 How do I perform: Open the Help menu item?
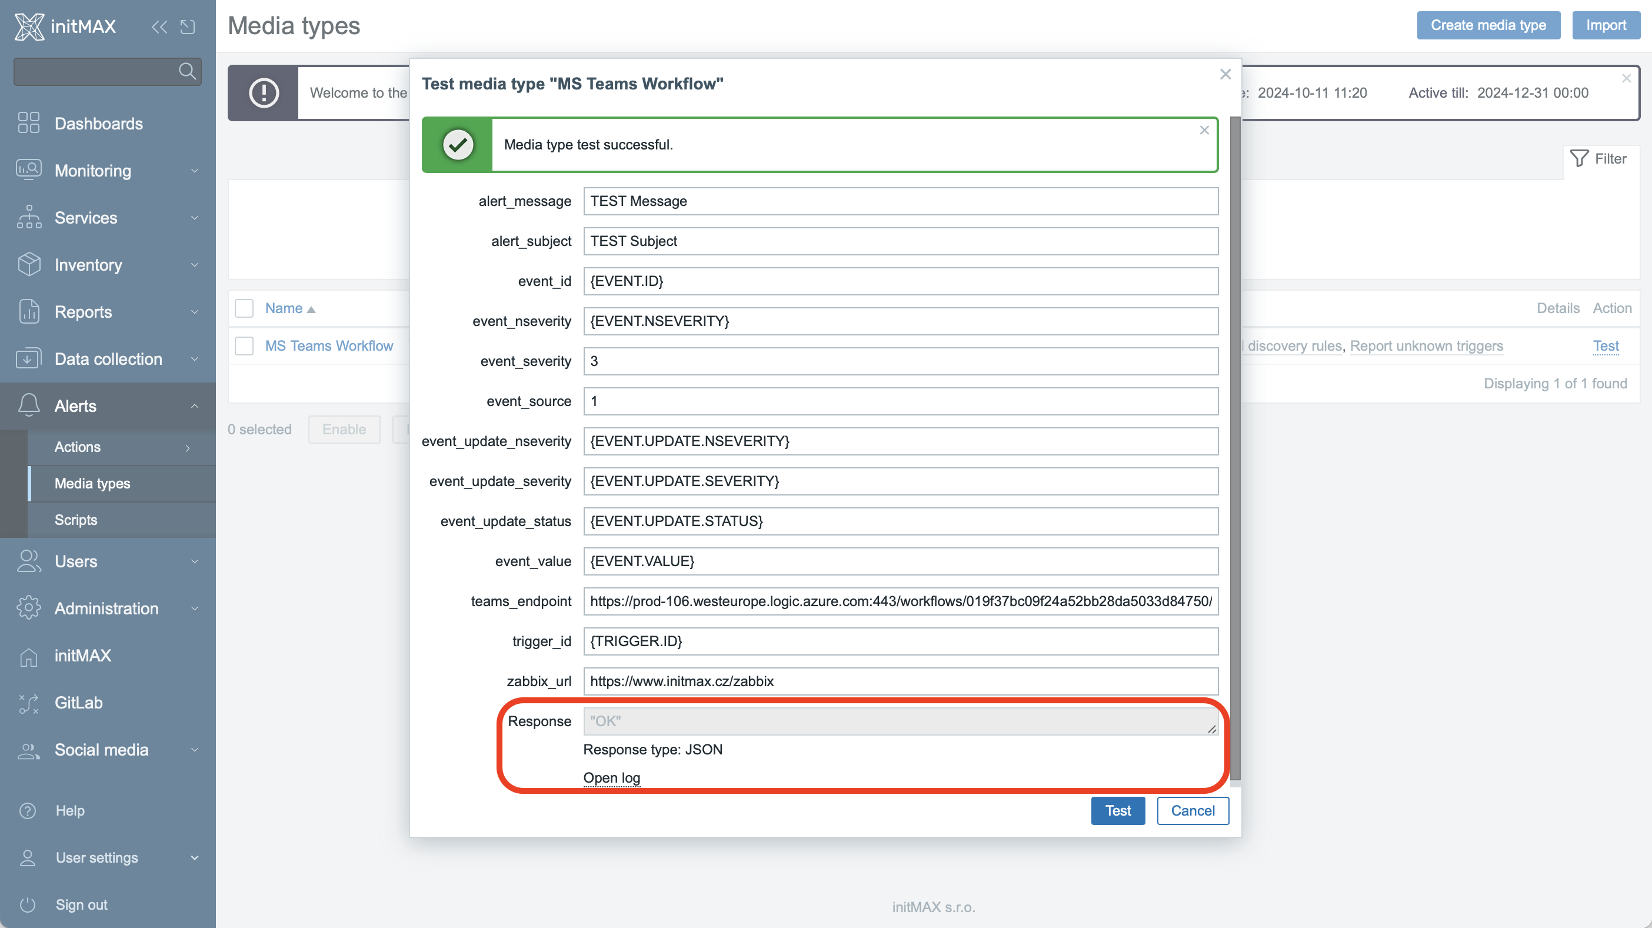pyautogui.click(x=108, y=811)
